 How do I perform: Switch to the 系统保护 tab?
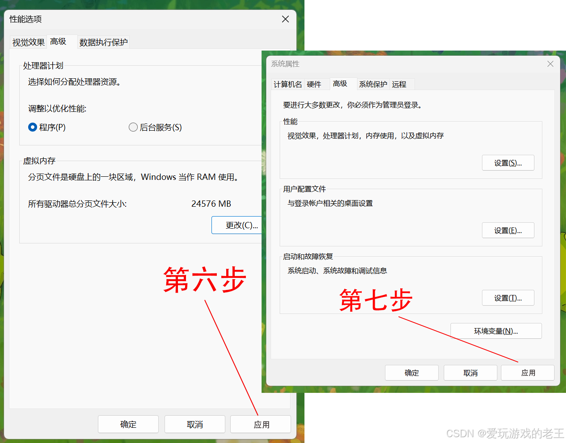(x=373, y=84)
